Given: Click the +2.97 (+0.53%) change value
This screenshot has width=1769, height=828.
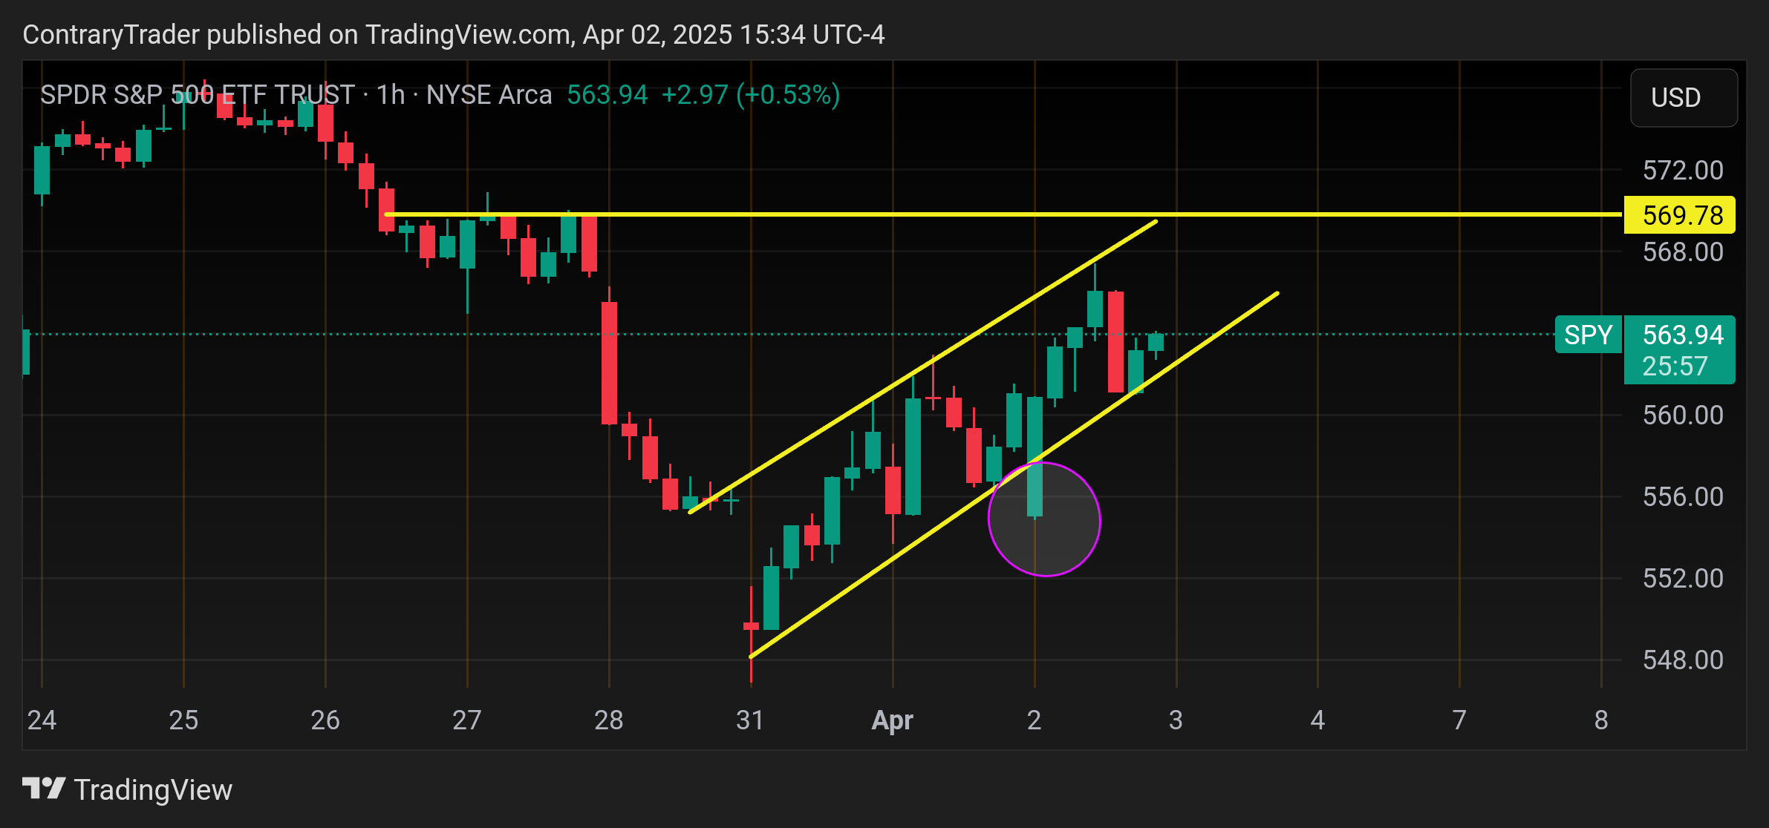Looking at the screenshot, I should coord(751,95).
